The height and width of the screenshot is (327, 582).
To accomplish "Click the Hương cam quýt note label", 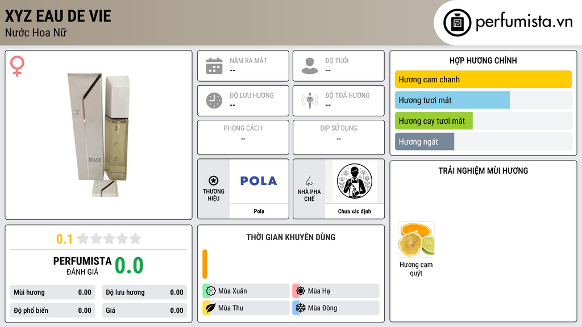I will point(416,269).
